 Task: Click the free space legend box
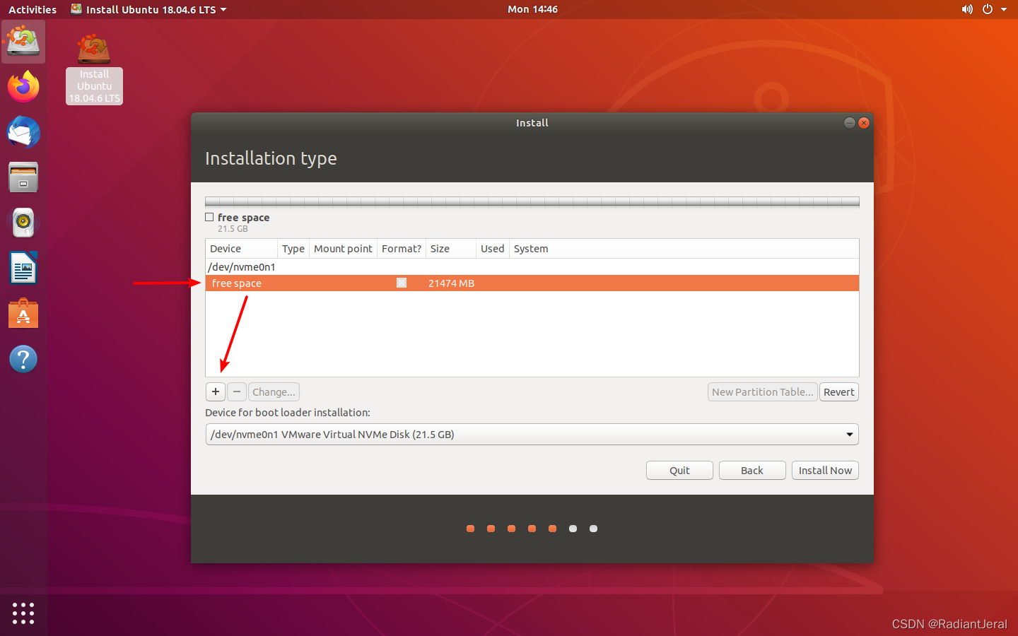(209, 217)
